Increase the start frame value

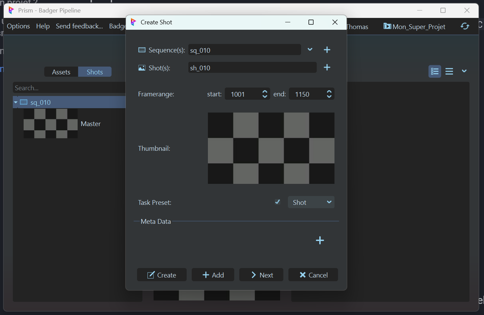265,92
